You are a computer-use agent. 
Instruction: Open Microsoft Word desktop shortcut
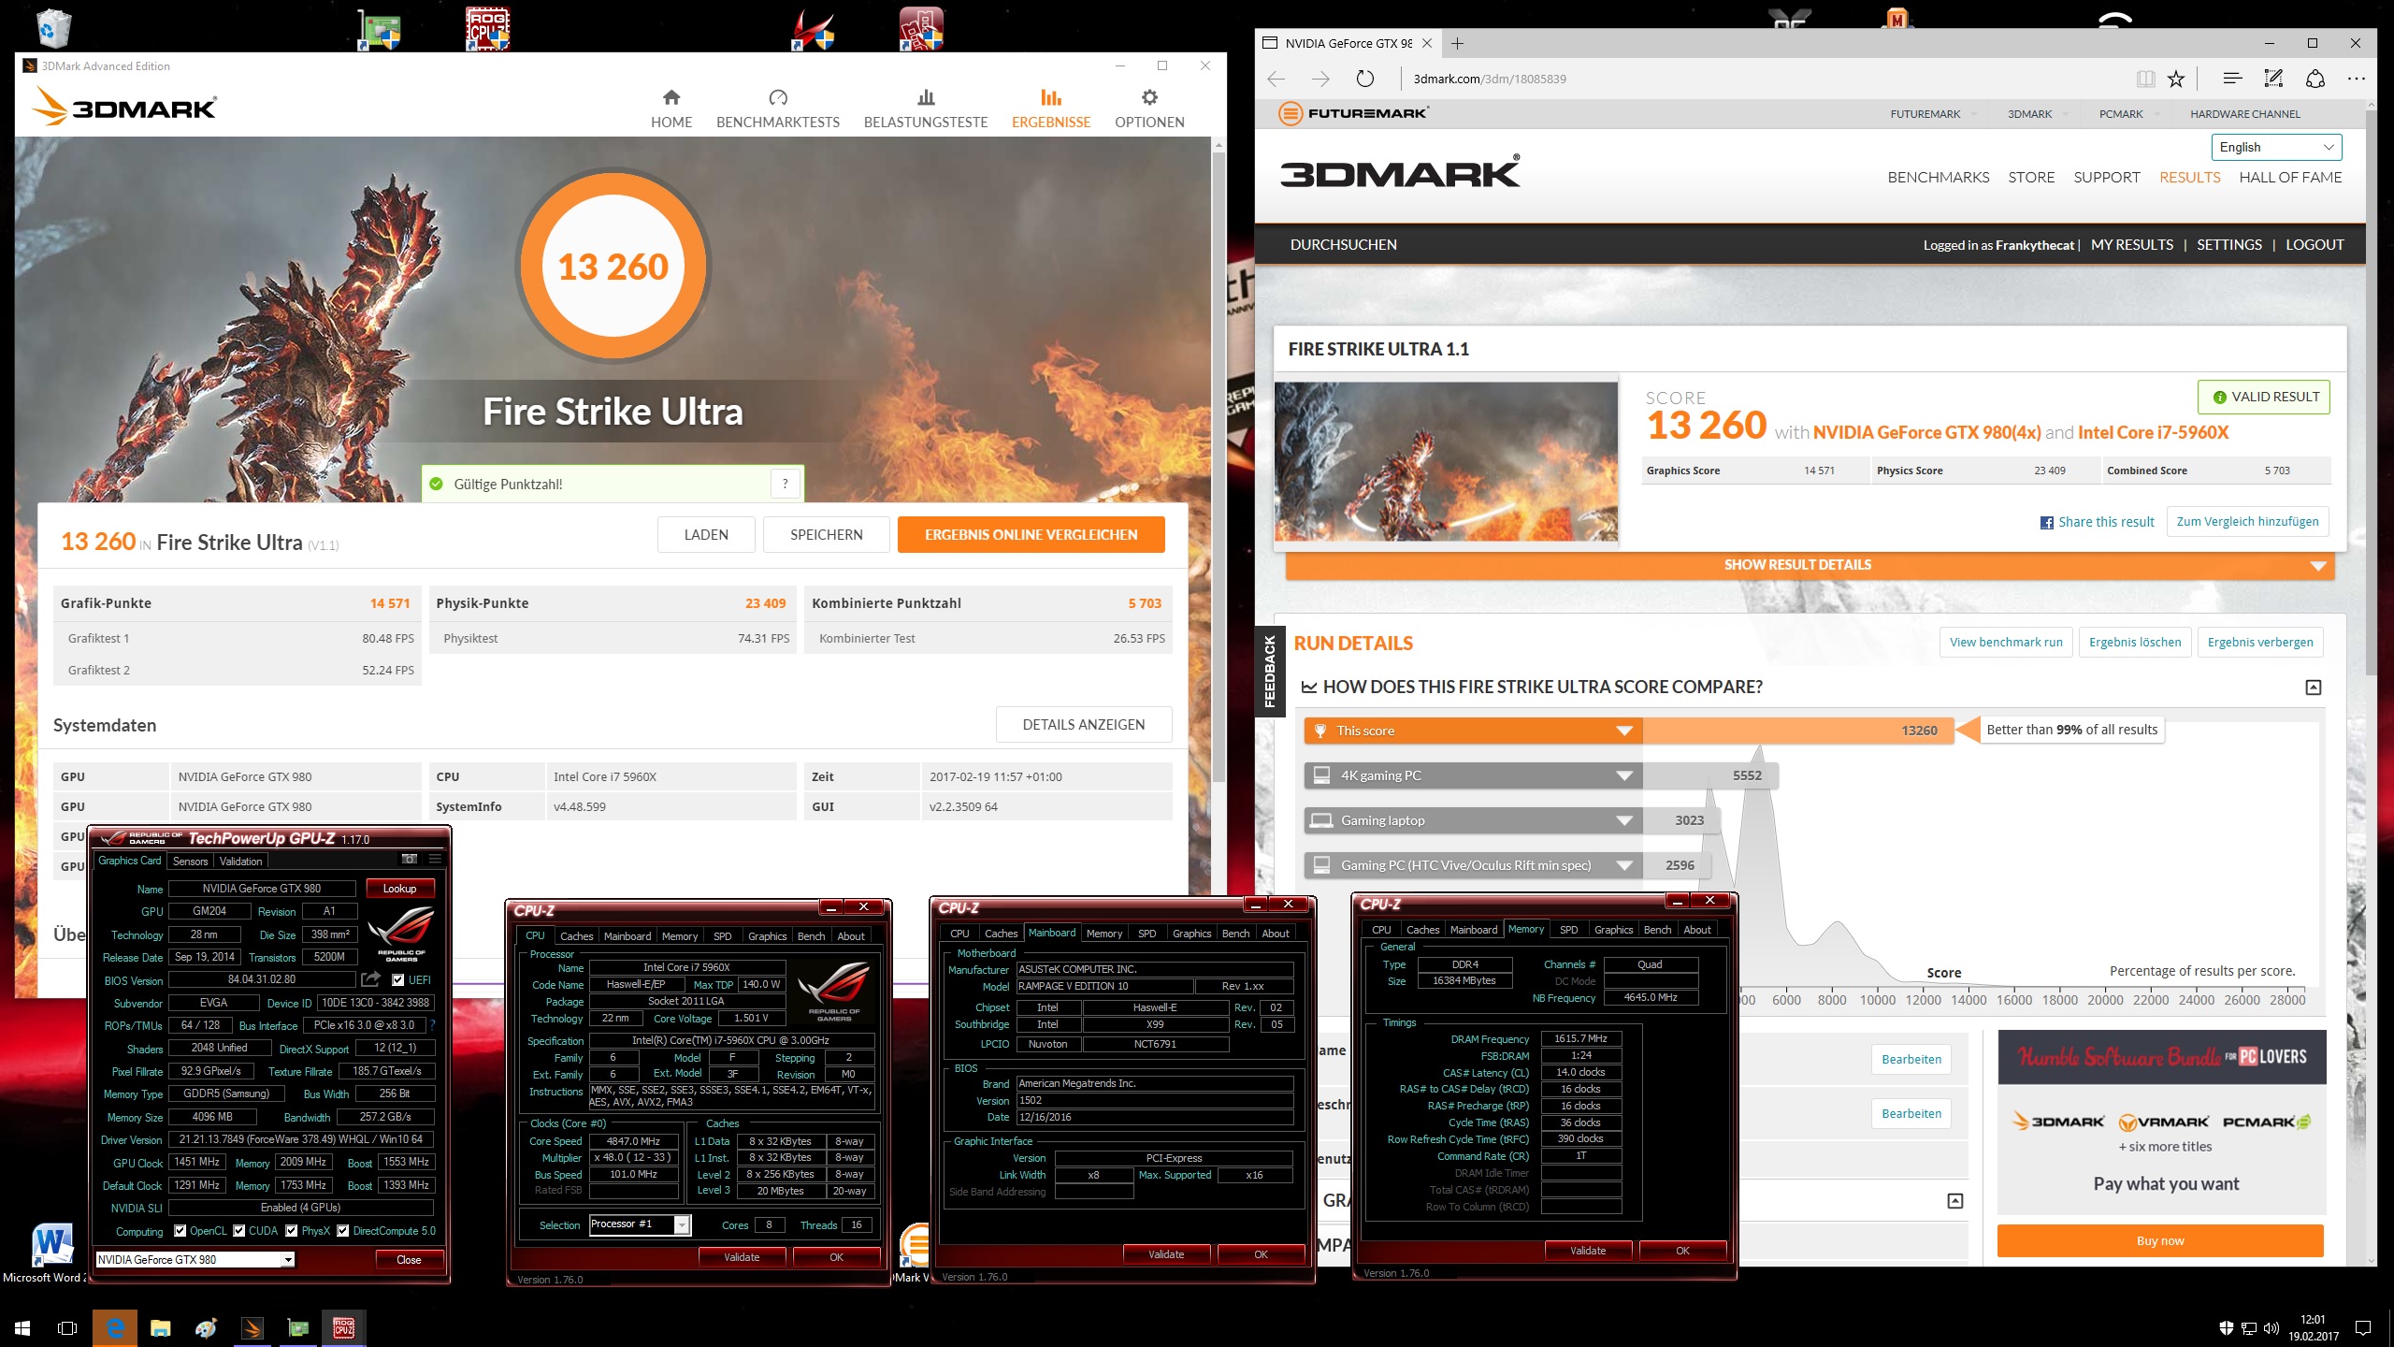[51, 1253]
